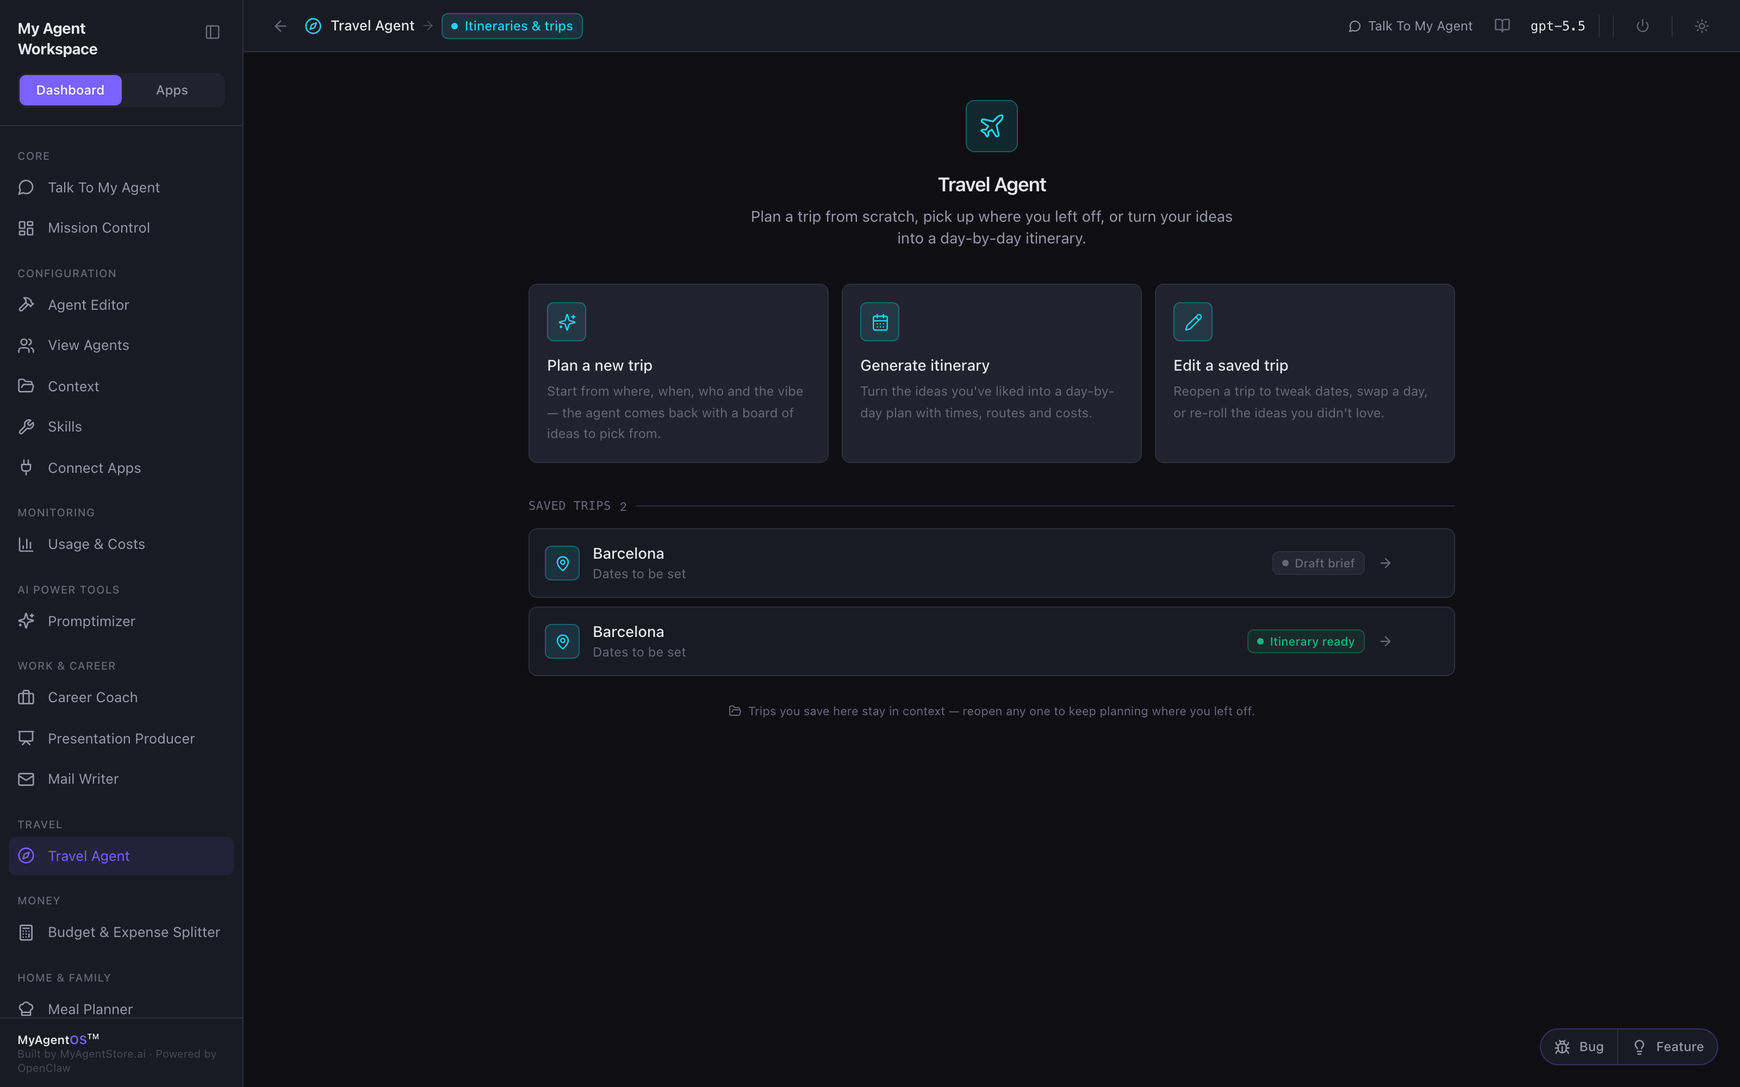The image size is (1740, 1087).
Task: Open Itinerary ready Barcelona trip arrow
Action: pos(1385,641)
